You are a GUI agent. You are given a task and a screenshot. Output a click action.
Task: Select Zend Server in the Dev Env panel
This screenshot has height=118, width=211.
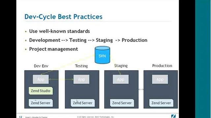41,103
